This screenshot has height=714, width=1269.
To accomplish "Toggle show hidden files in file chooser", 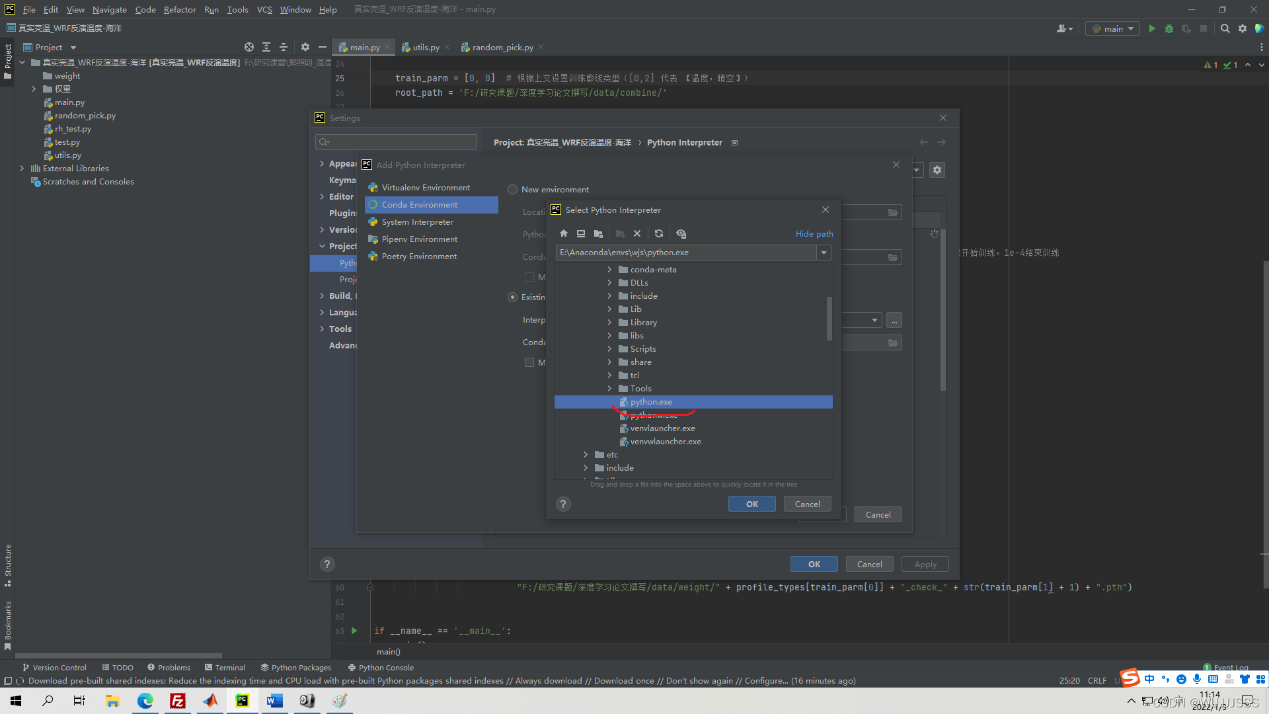I will point(681,233).
